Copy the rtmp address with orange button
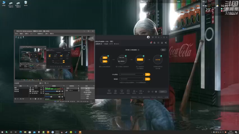239x134 pixels. pos(147,74)
